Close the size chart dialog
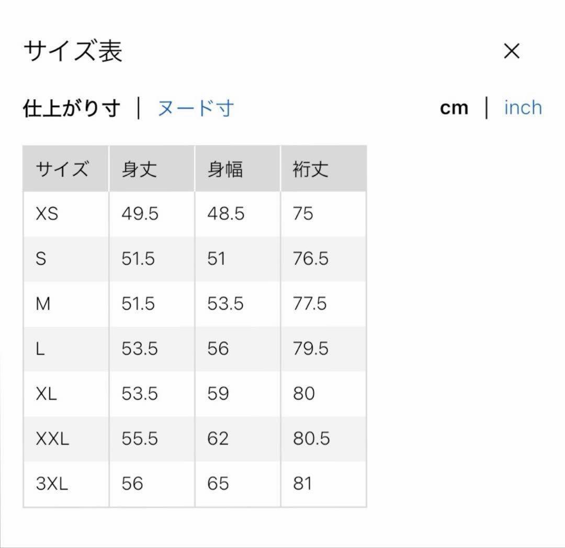This screenshot has width=565, height=548. tap(512, 51)
